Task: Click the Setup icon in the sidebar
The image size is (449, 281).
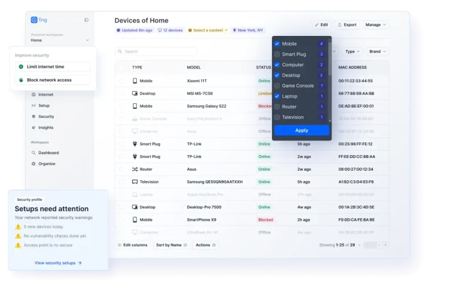Action: tap(33, 105)
